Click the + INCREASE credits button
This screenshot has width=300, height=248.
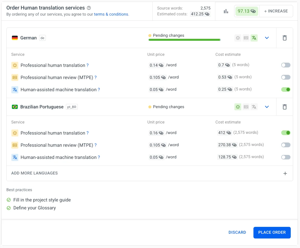[276, 11]
